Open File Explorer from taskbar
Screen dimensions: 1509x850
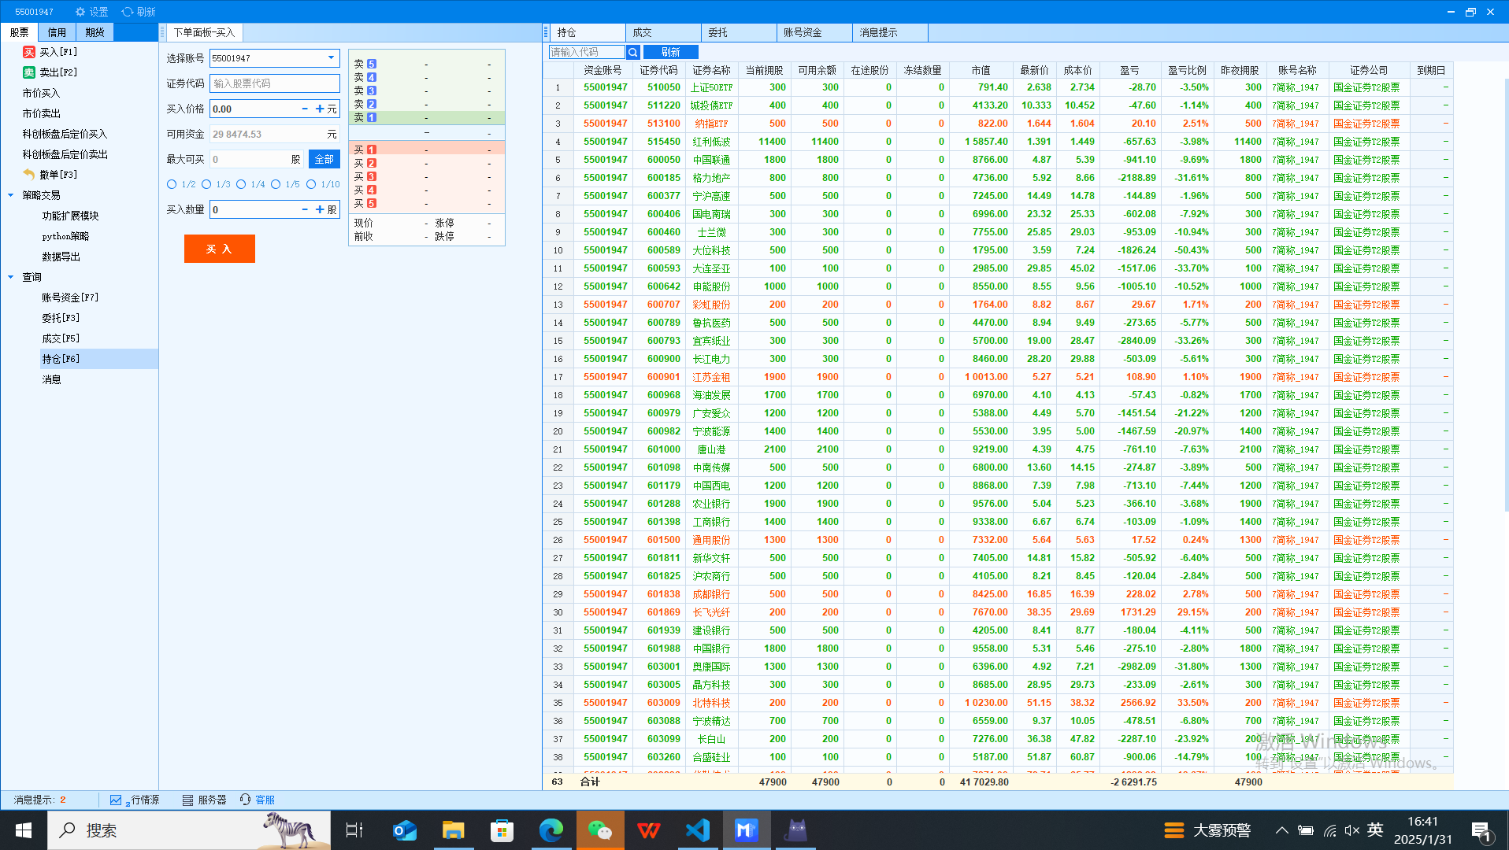(453, 830)
